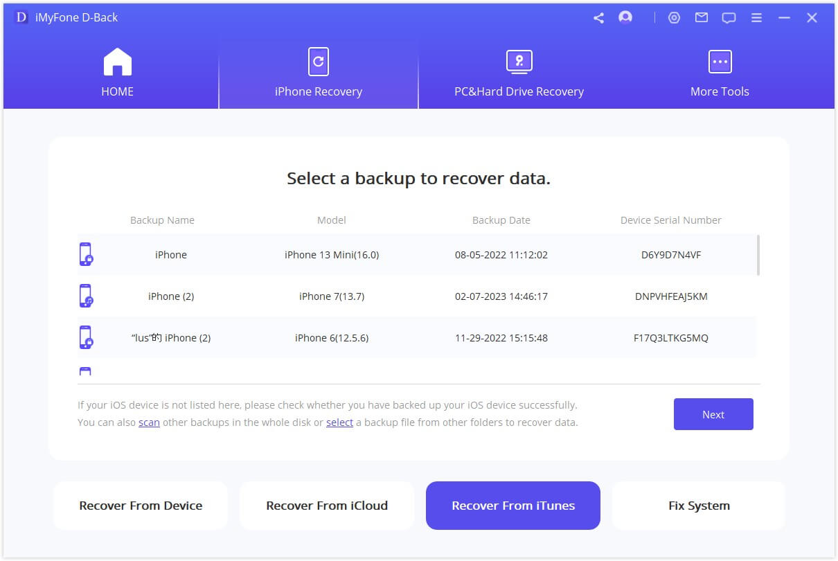
Task: Choose Recover From Device mode
Action: (x=141, y=506)
